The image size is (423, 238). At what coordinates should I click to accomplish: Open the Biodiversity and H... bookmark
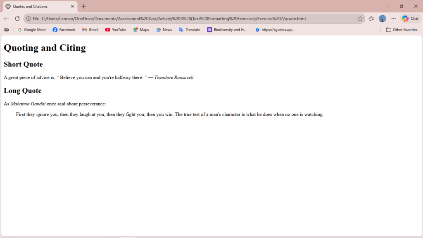click(227, 30)
